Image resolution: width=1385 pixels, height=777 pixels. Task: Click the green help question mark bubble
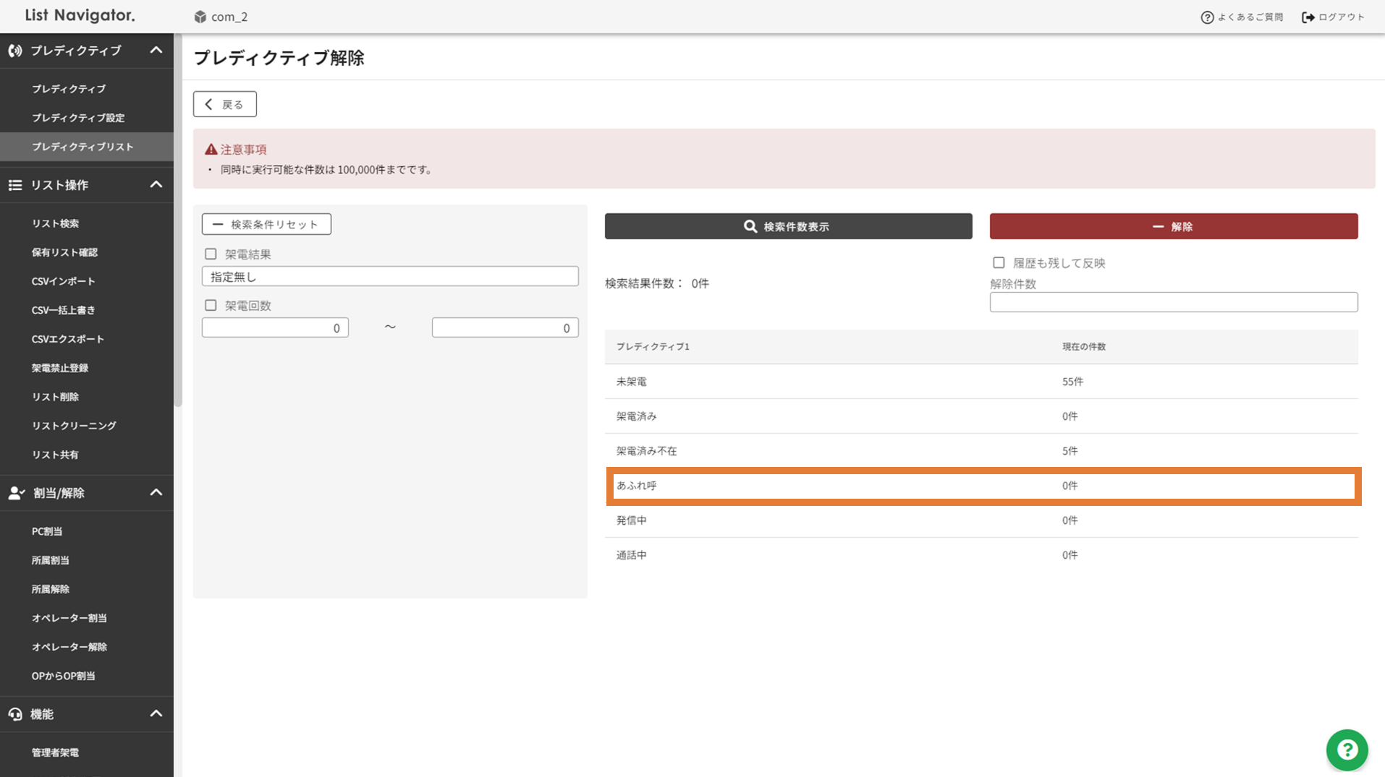pos(1346,750)
